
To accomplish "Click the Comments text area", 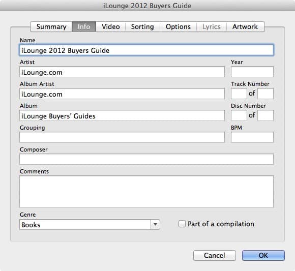I will (146, 192).
